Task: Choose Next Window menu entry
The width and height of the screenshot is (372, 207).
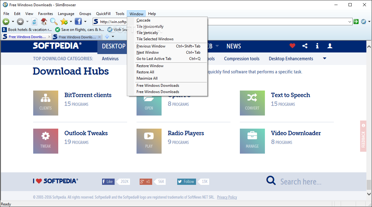Action: tap(167, 52)
